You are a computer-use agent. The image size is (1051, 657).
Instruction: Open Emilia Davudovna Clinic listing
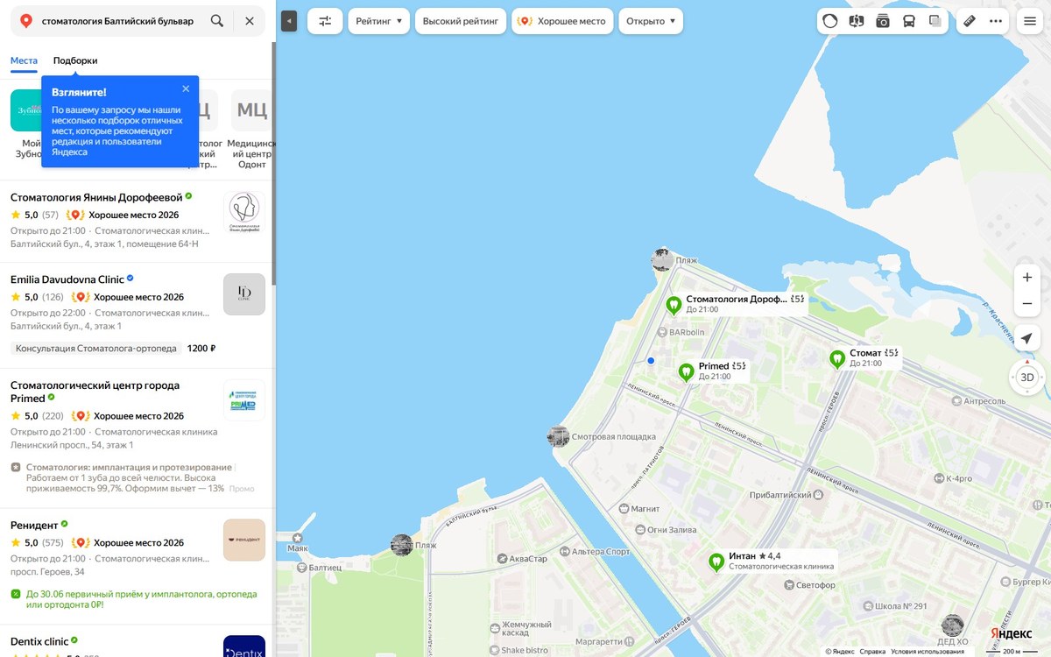point(67,279)
